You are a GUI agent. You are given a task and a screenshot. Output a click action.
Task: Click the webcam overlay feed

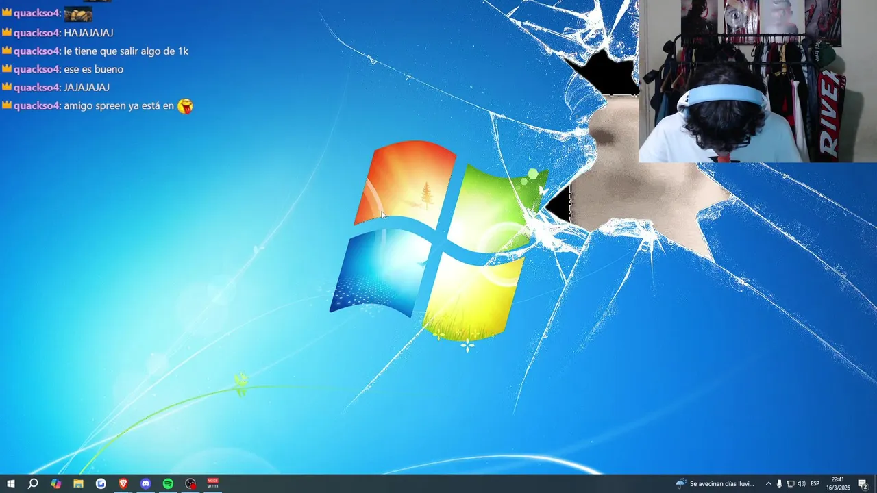coord(758,81)
